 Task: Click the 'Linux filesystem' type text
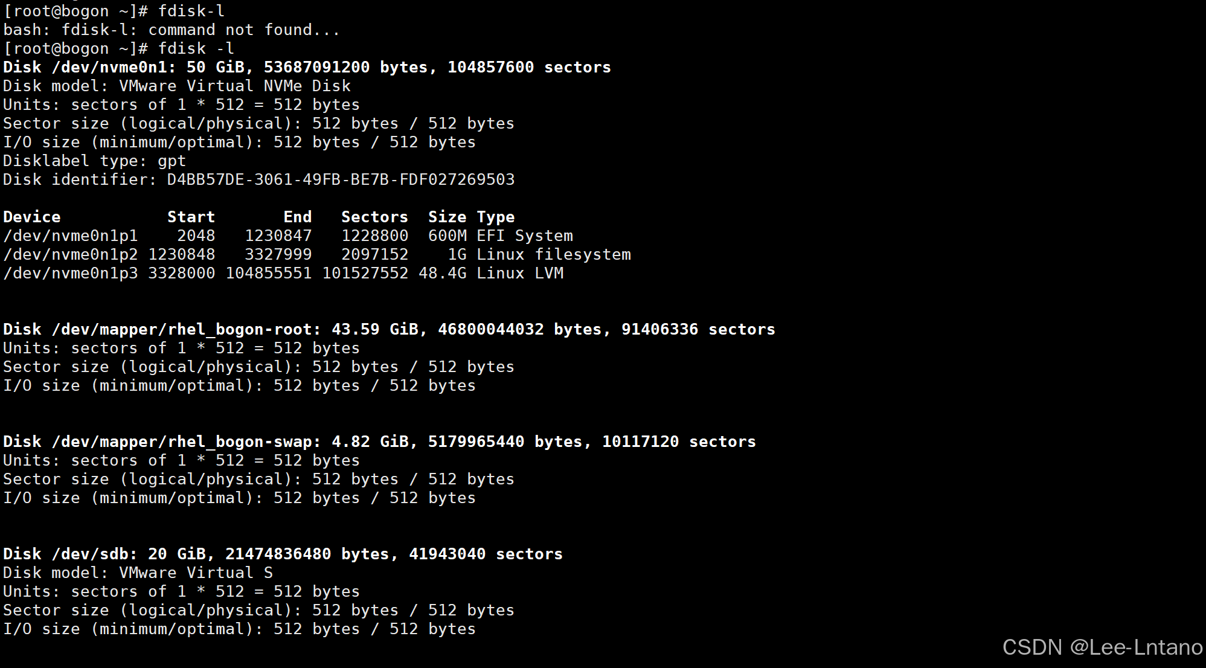tap(554, 255)
